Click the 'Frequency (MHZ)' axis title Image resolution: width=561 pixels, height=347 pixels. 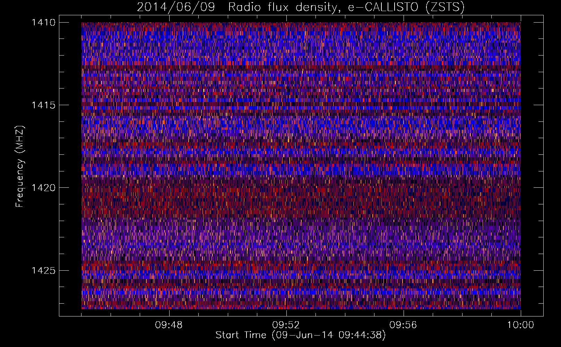click(20, 167)
